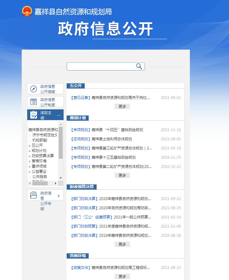Click the national emblem logo
Viewport: 229px width, 280px height.
pos(27,11)
